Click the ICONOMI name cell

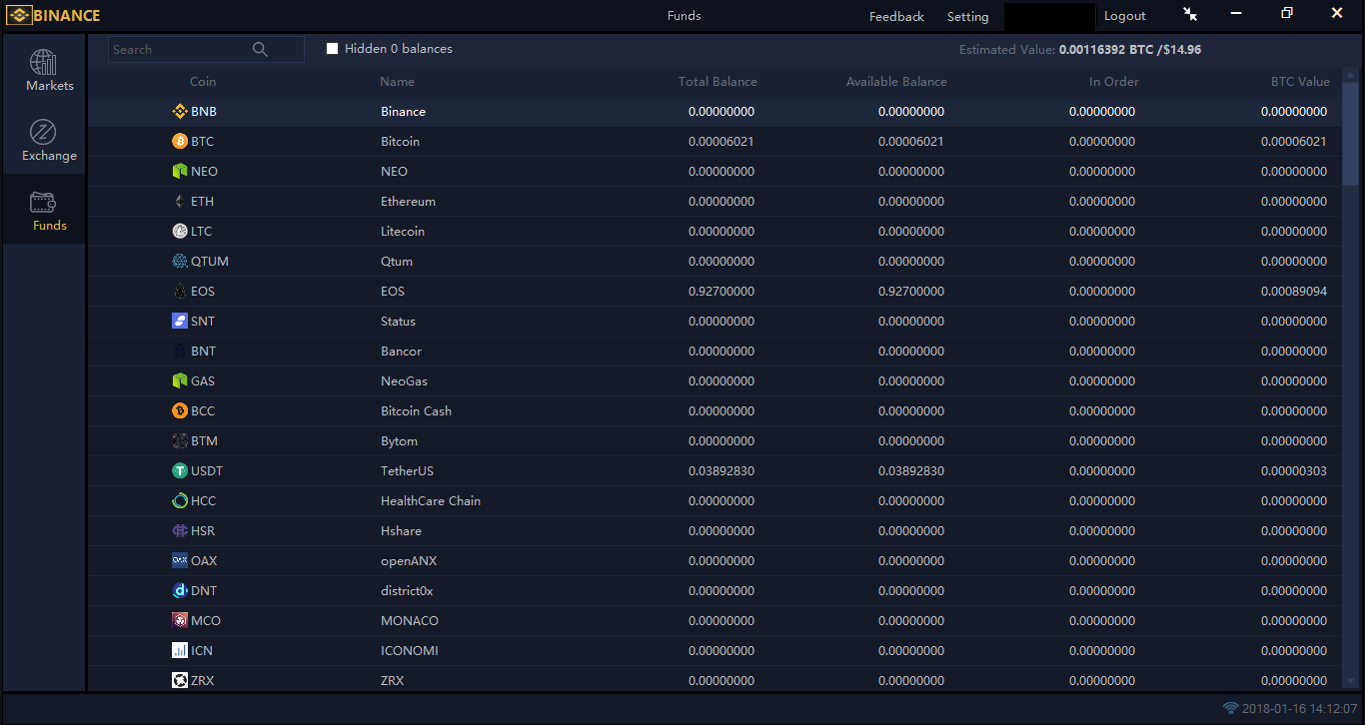(410, 651)
